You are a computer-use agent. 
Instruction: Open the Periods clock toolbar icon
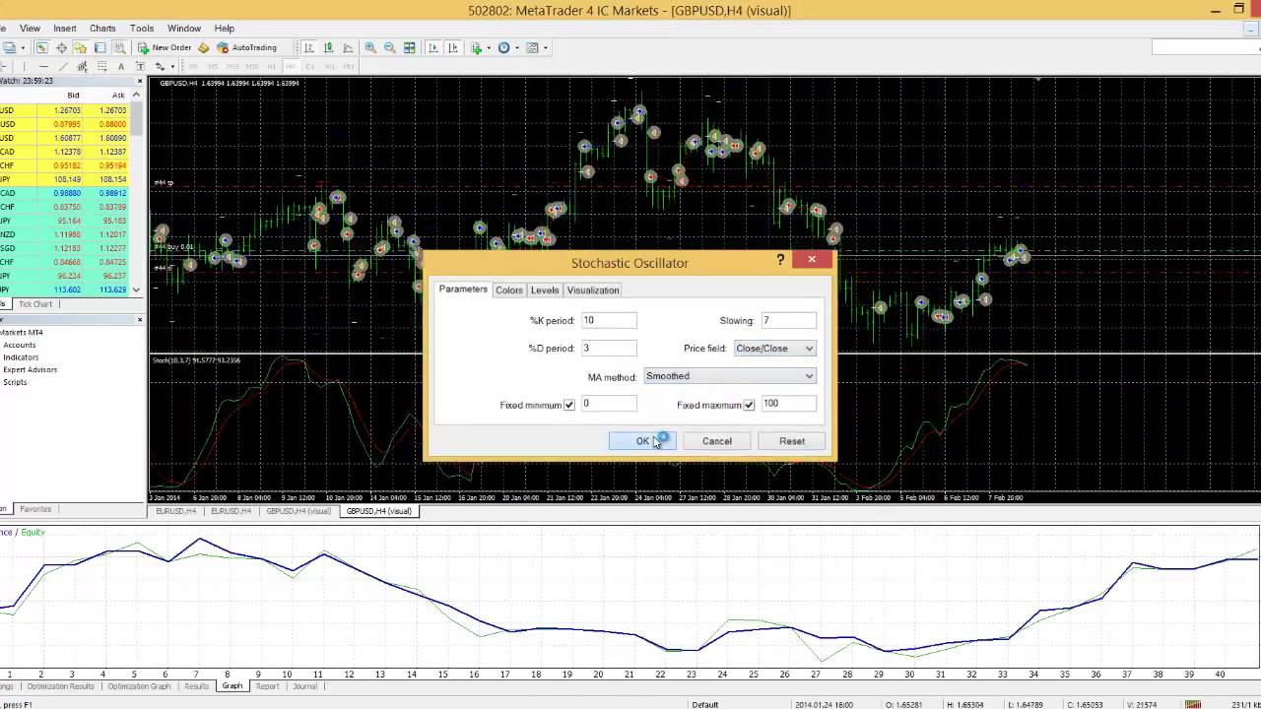click(503, 47)
